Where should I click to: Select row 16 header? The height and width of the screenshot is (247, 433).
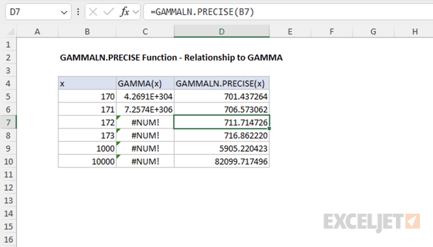pos(8,239)
